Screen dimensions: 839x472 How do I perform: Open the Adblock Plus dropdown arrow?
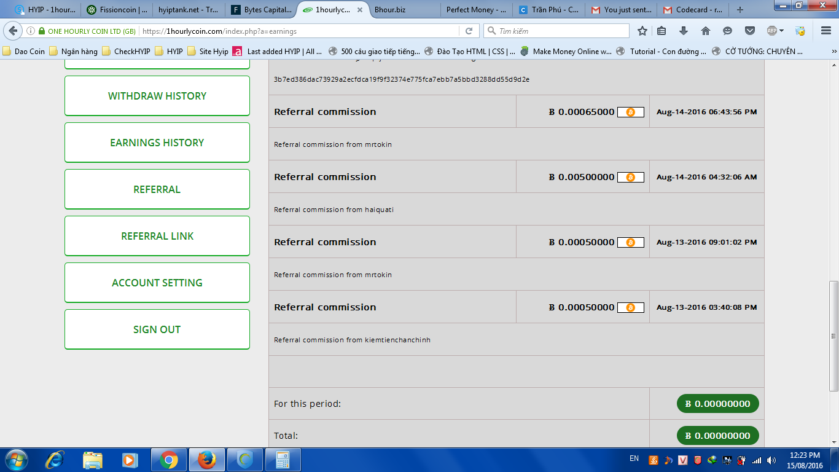click(x=782, y=31)
